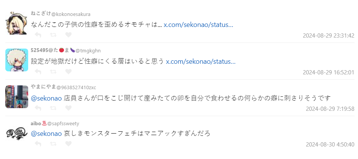The image size is (358, 159).
Task: Click @sekonao mention in aibo's tweet
Action: [x=46, y=134]
